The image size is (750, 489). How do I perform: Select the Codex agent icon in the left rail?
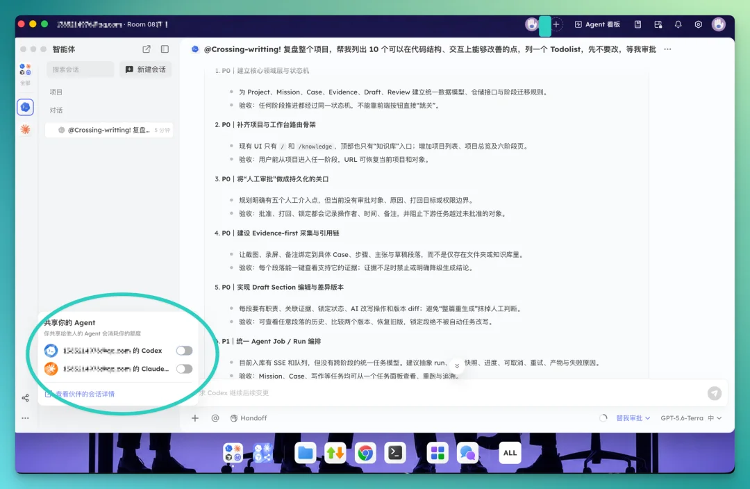[26, 107]
